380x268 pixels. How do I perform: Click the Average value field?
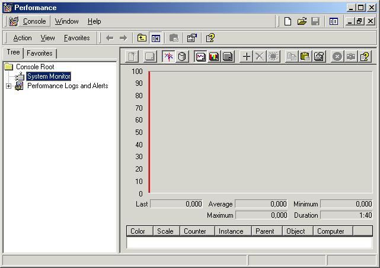(x=261, y=204)
